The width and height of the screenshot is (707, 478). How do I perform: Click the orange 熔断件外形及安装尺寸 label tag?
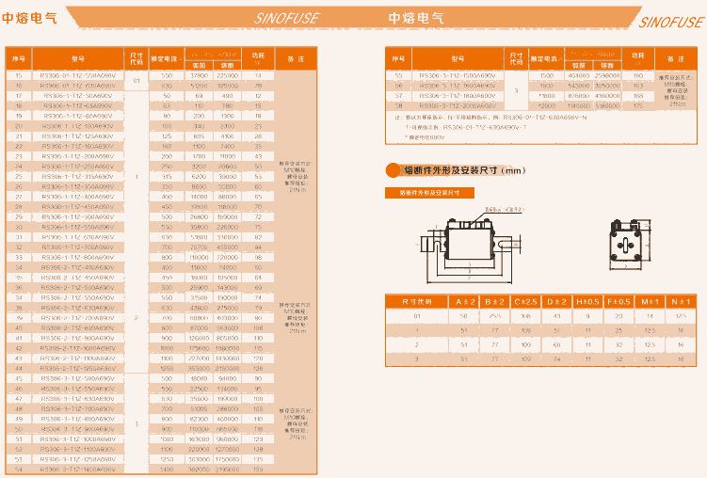click(429, 193)
